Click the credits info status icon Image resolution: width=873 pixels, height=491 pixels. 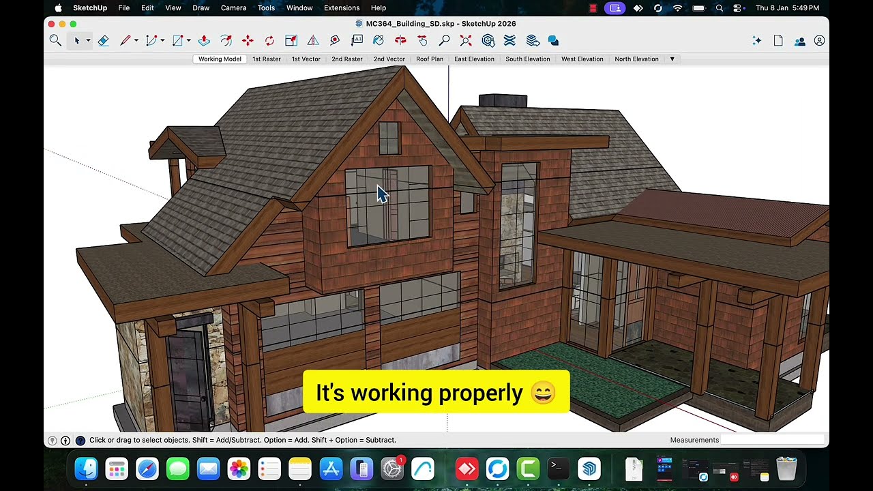point(65,441)
